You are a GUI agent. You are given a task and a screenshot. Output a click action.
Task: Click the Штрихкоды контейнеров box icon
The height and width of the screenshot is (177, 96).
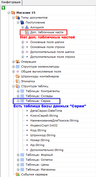pyautogui.click(x=18, y=77)
